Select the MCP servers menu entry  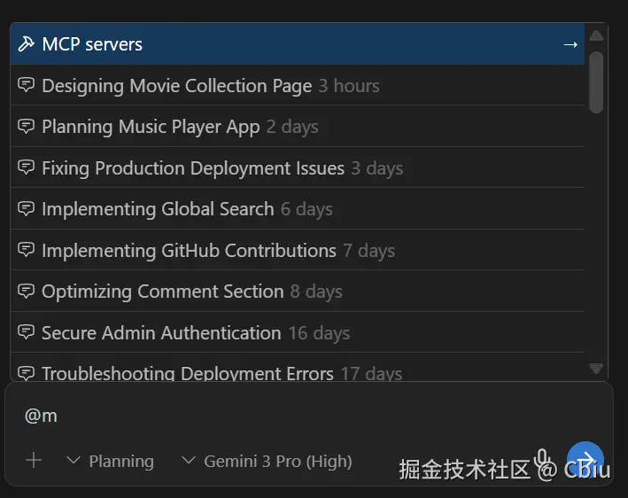coord(92,44)
